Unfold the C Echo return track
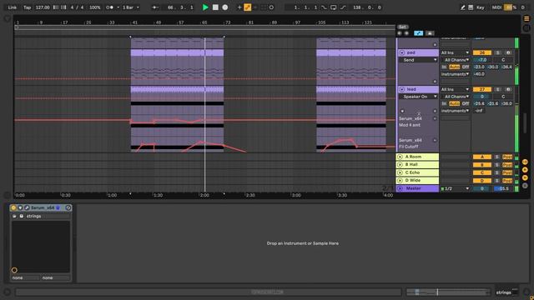This screenshot has width=534, height=300. (400, 172)
